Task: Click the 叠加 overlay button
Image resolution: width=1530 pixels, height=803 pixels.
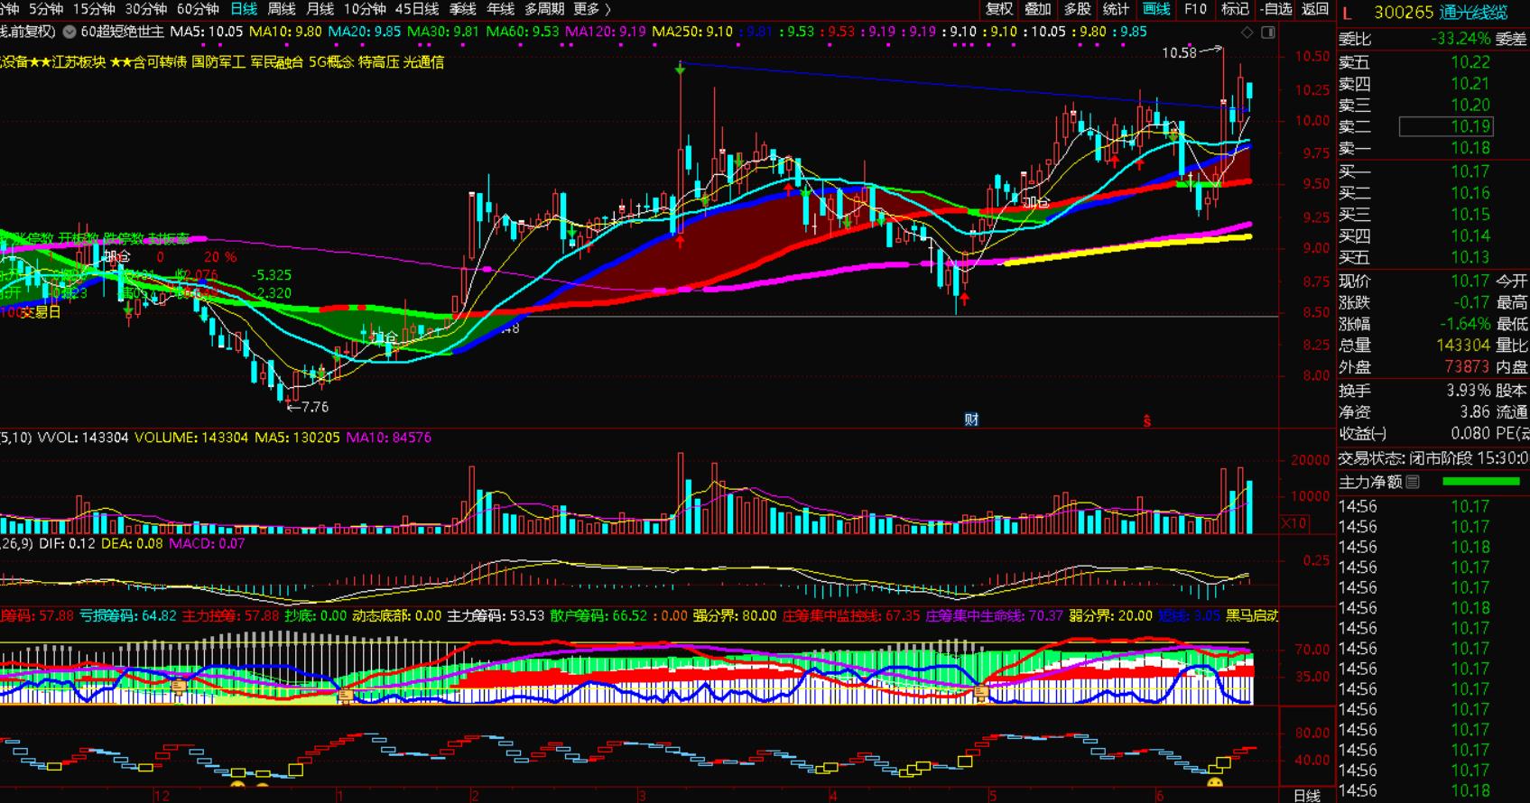Action: tap(1038, 9)
